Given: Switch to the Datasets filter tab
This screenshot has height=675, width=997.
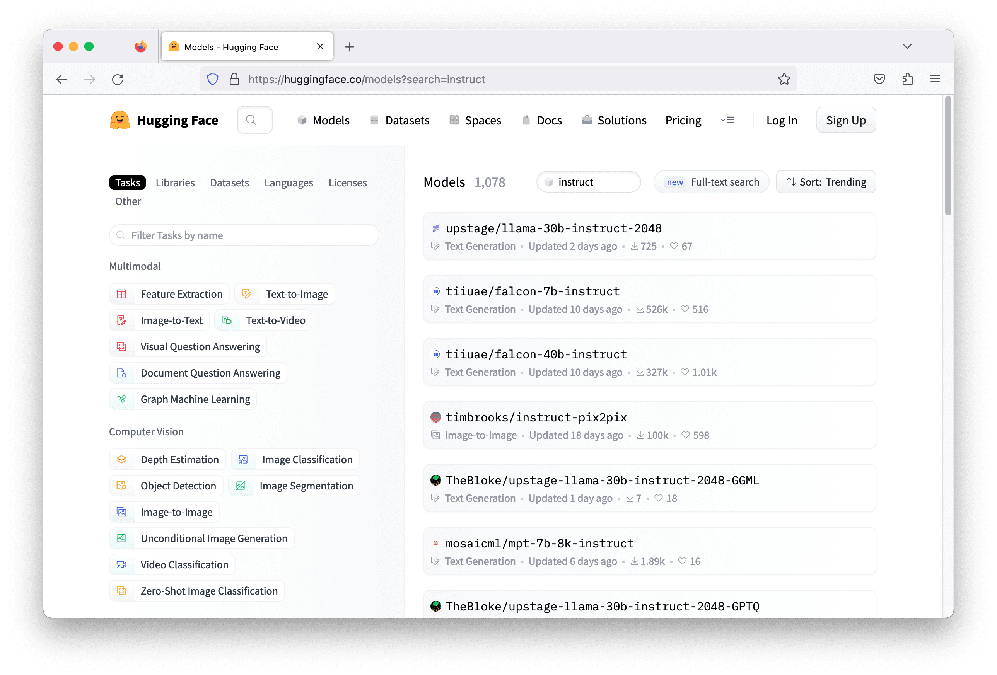Looking at the screenshot, I should tap(229, 183).
